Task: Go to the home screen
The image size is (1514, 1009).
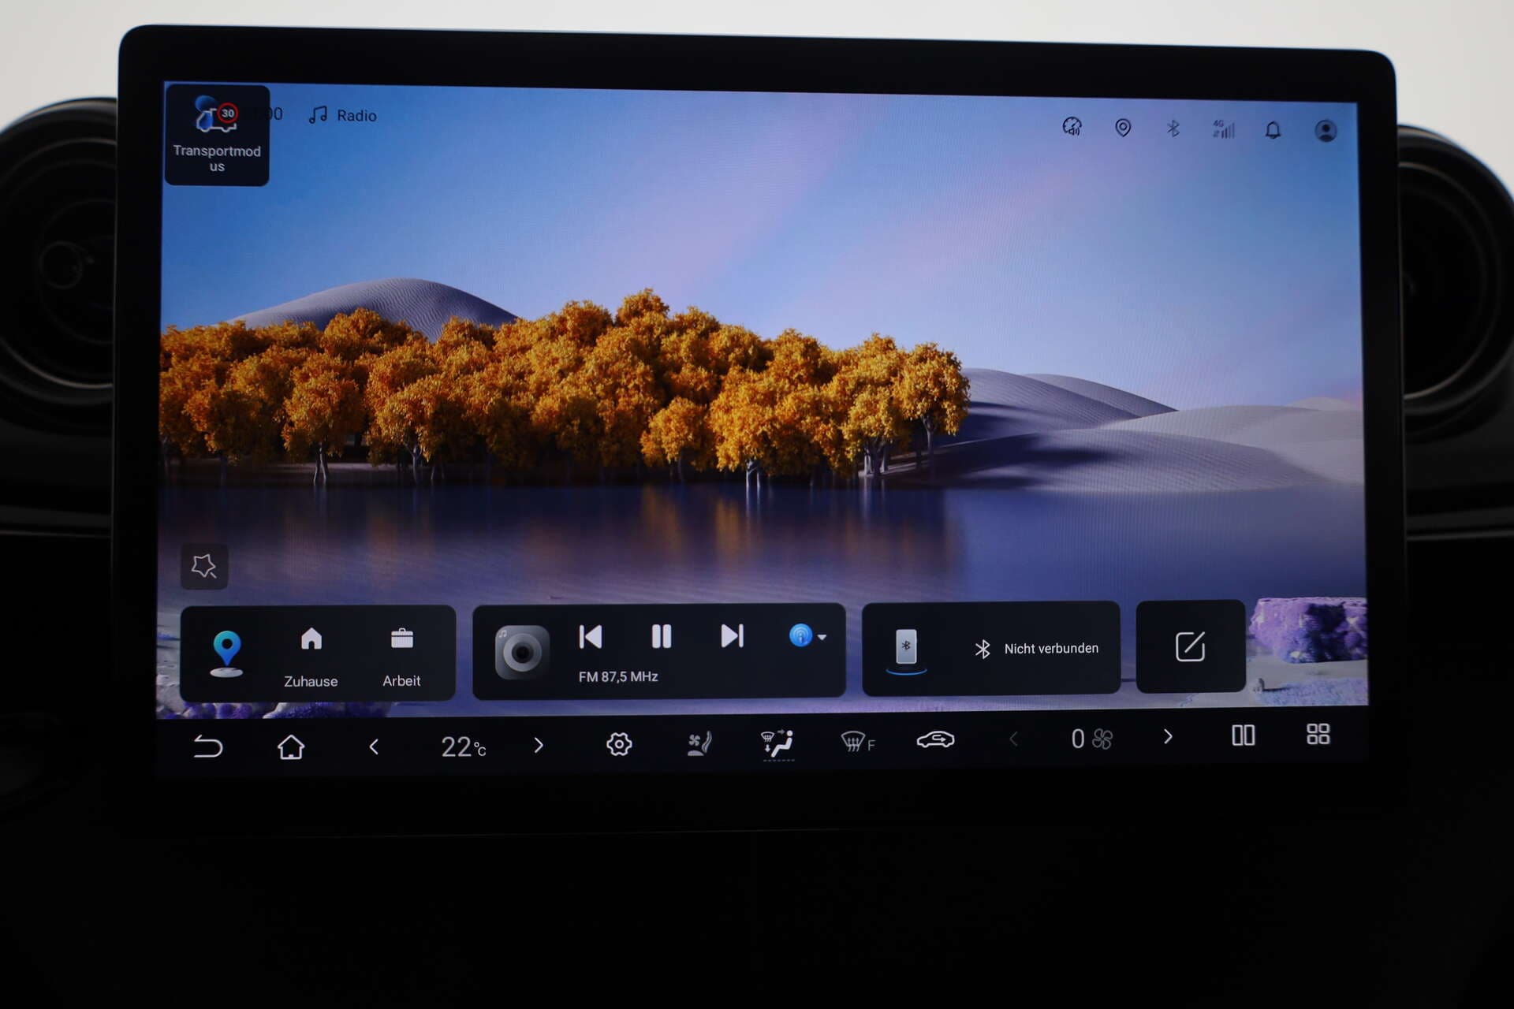Action: pyautogui.click(x=291, y=746)
